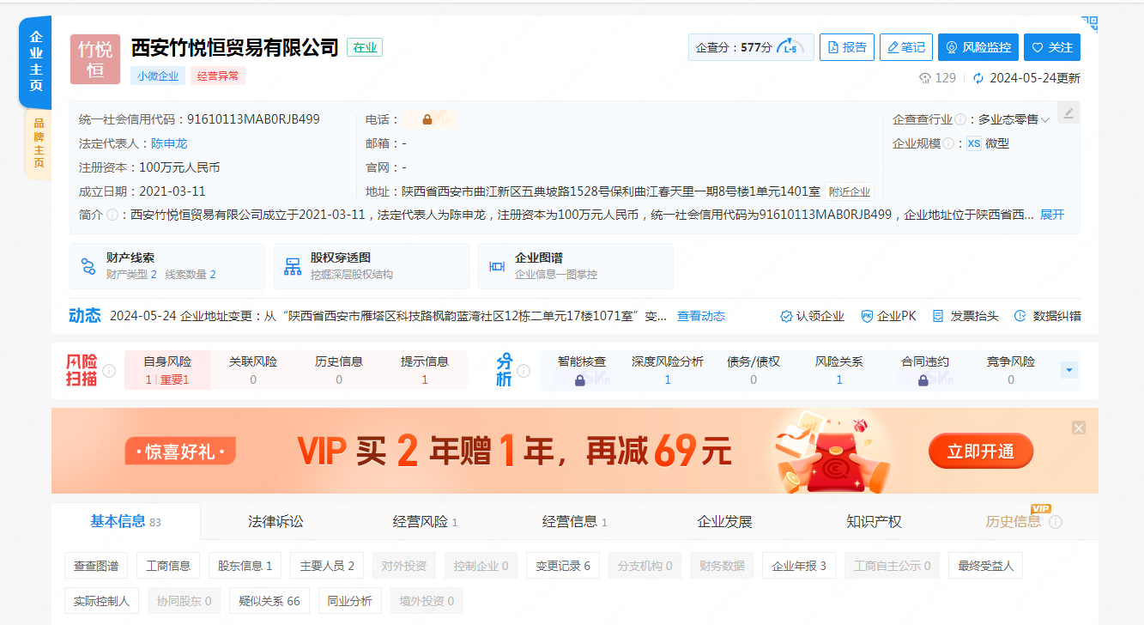Expand the full 简介 with 展开
1144x625 pixels.
1052,215
